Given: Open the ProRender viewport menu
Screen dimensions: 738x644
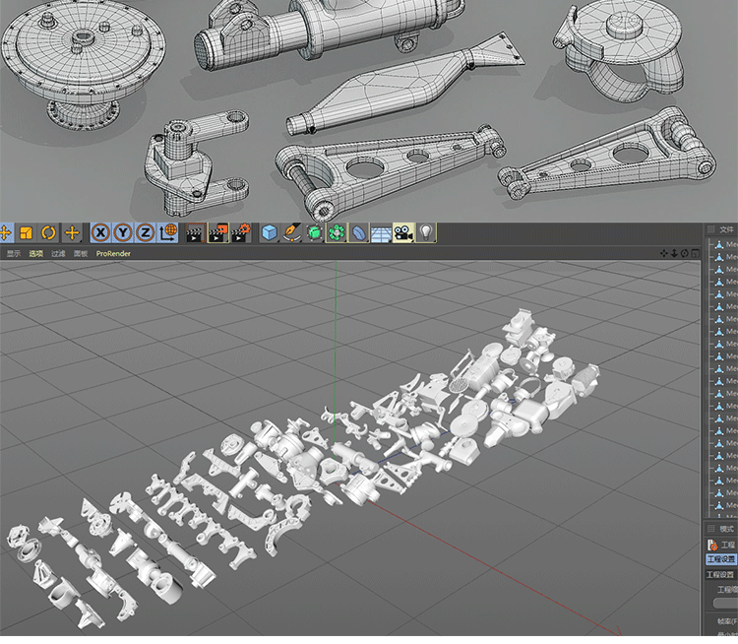Looking at the screenshot, I should coord(113,254).
